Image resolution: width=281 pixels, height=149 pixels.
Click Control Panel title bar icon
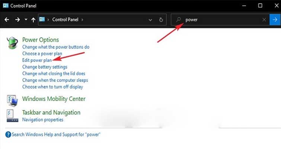coord(6,6)
